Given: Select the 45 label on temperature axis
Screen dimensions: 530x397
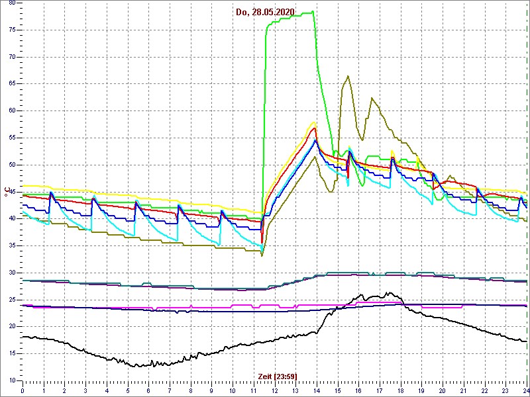Looking at the screenshot, I should pos(12,192).
